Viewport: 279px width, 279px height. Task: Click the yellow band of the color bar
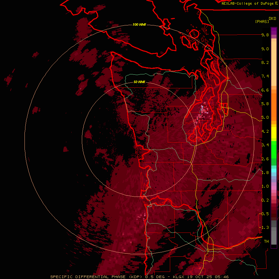(274, 133)
